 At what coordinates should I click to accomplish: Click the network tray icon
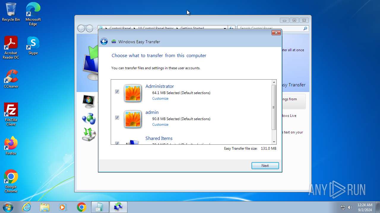coord(343,207)
